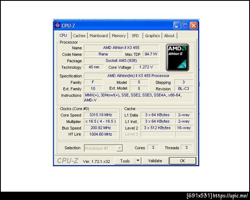Click the Family value F
The image size is (250, 200).
[x=93, y=82]
